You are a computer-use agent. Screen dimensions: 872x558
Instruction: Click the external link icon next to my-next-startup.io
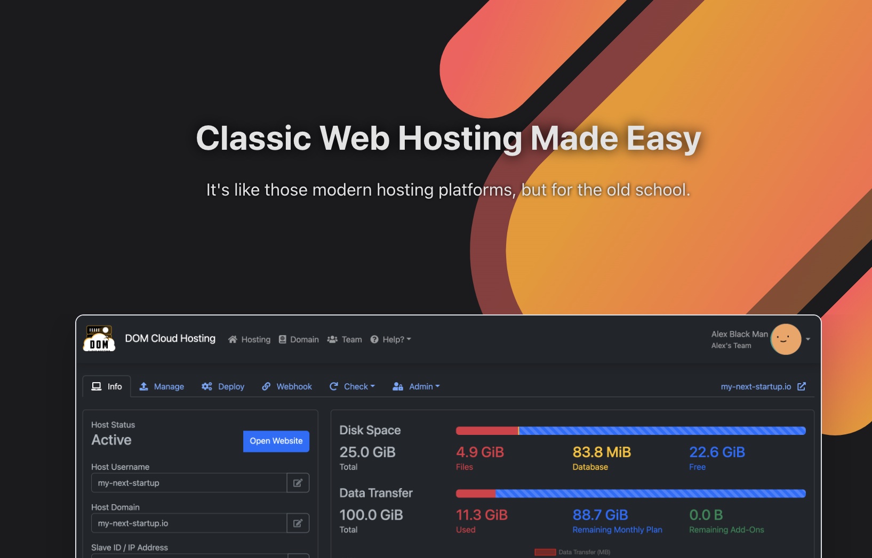(x=801, y=386)
